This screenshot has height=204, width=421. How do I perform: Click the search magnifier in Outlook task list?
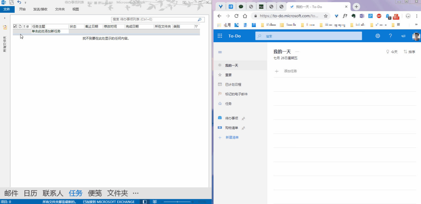199,19
